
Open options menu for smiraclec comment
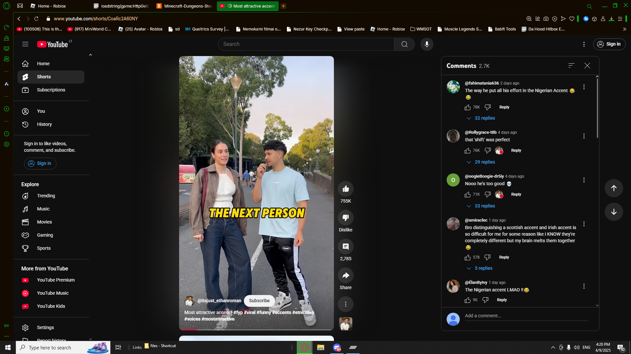click(584, 224)
